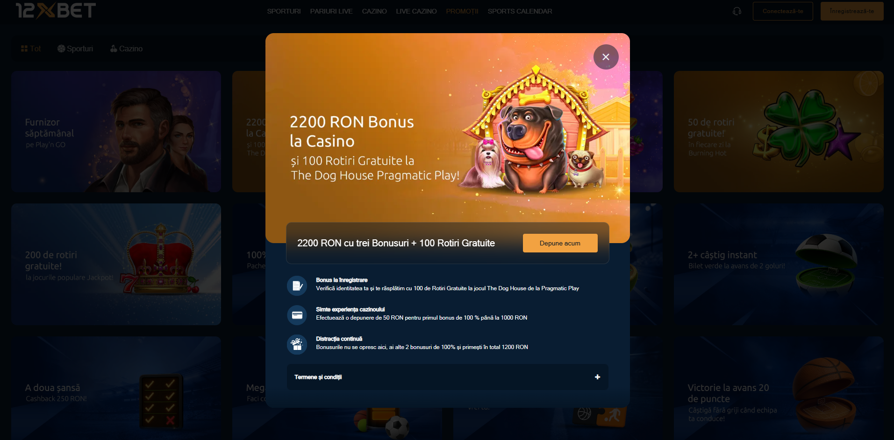The image size is (894, 440).
Task: Click the credit card deposit icon
Action: point(297,315)
